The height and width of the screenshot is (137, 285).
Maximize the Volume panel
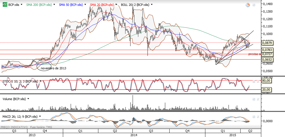tap(254, 99)
